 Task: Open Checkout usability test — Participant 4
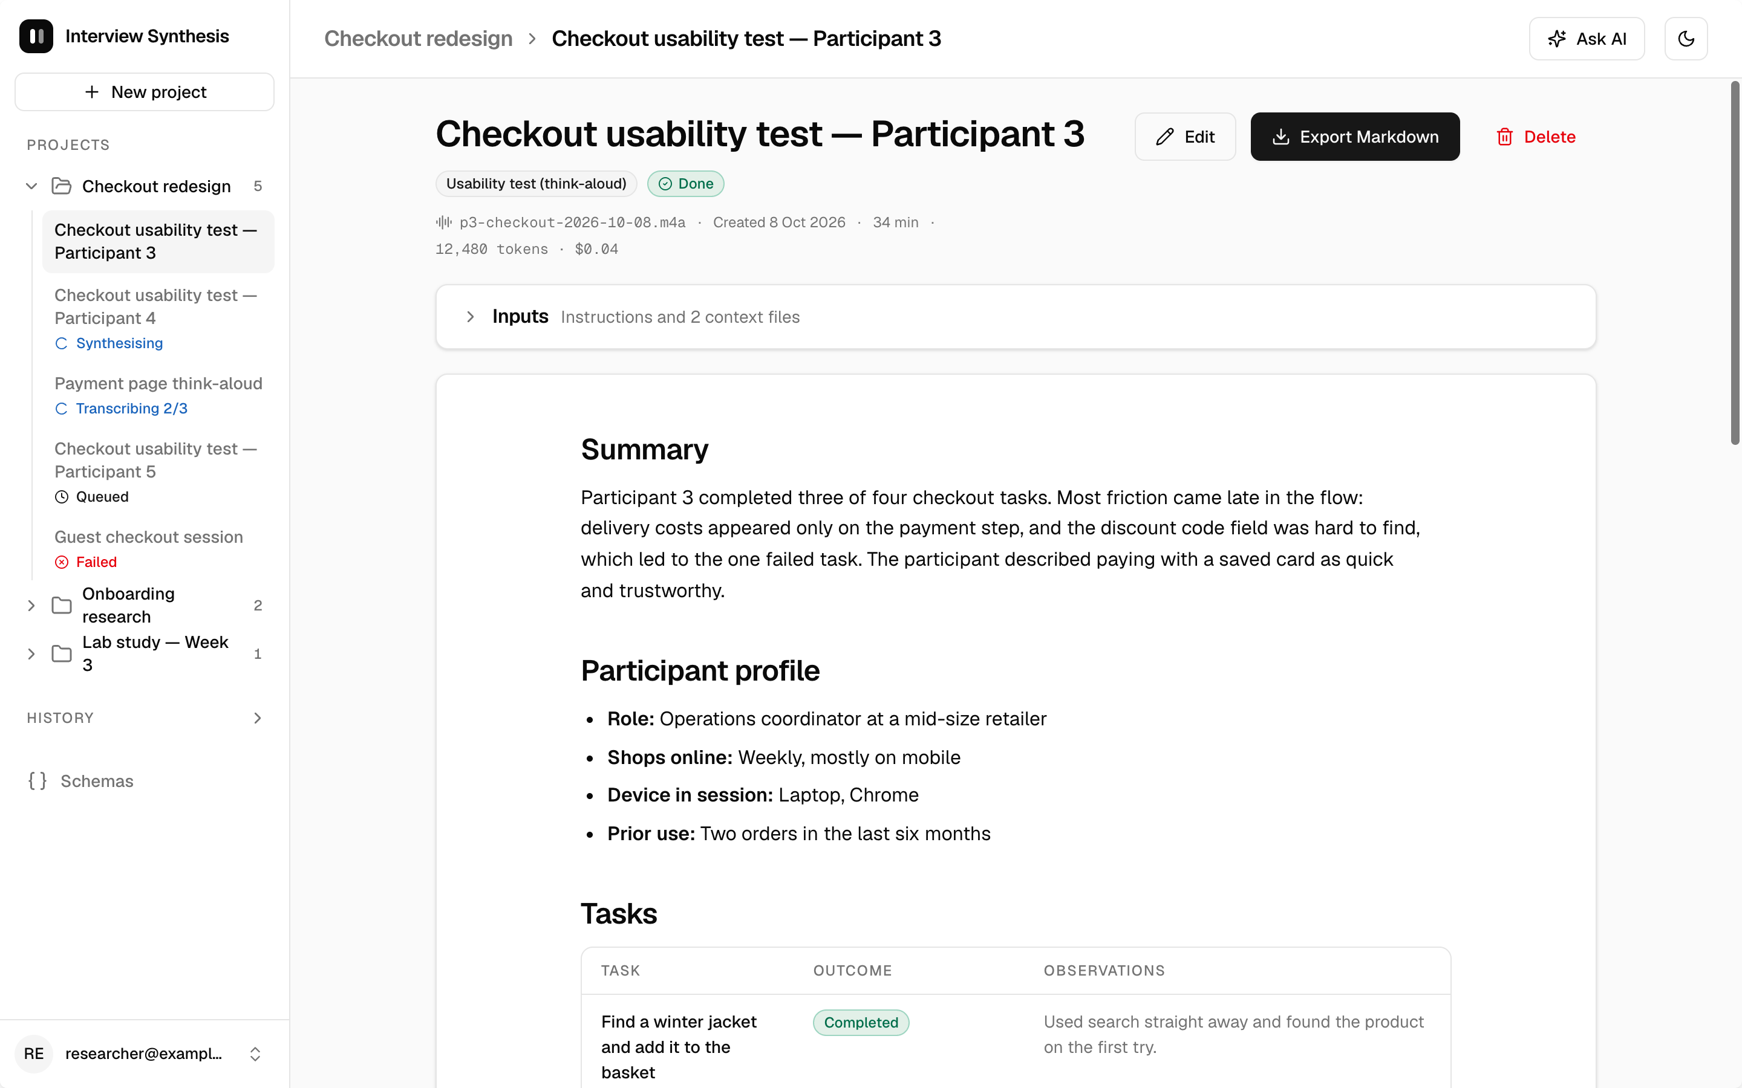coord(158,318)
